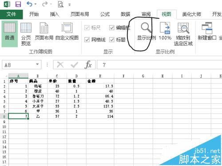Reset zoom to 100%

pos(165,32)
